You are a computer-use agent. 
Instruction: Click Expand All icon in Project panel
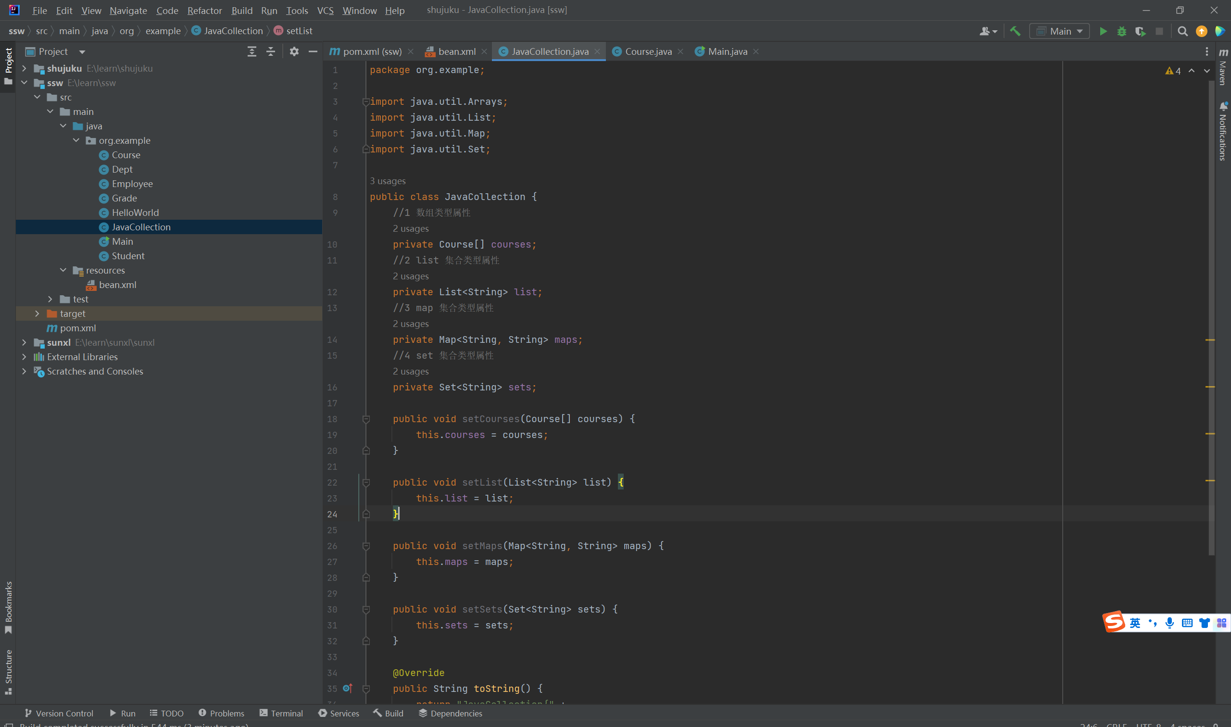(x=252, y=51)
